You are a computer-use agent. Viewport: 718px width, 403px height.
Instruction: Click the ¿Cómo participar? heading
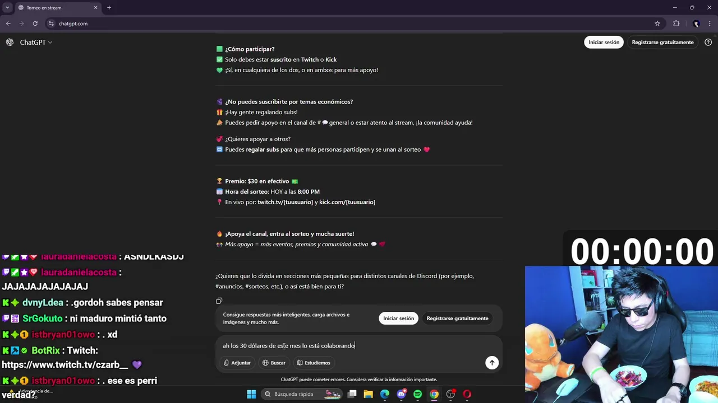250,49
